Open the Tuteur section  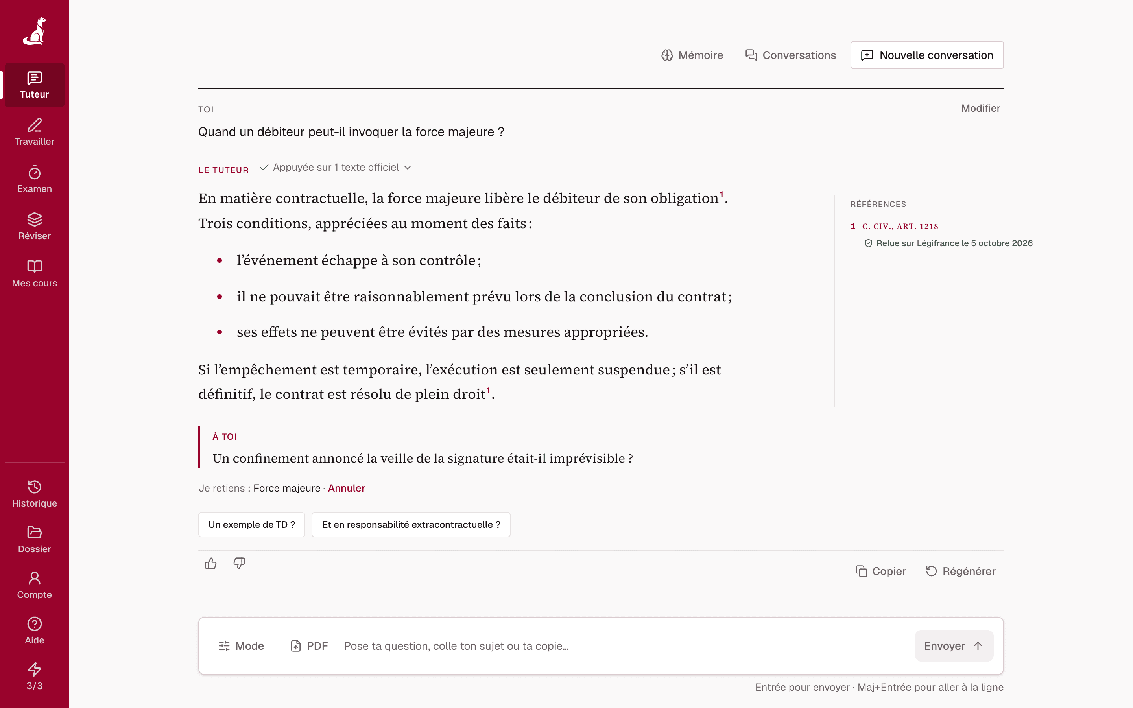[35, 85]
